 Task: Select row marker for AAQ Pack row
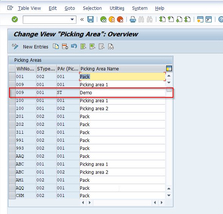(x=12, y=156)
